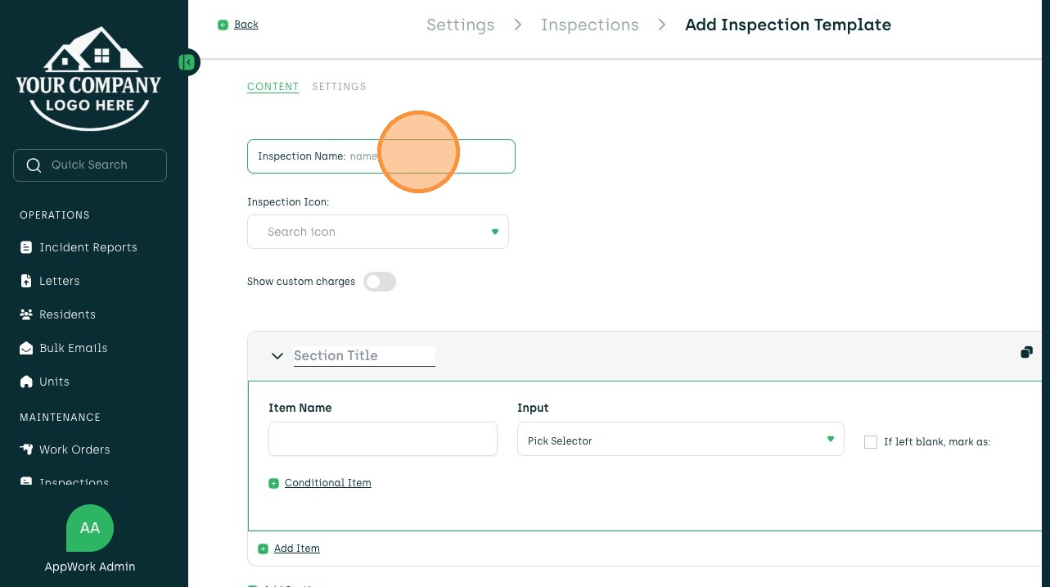Select the Content tab

273,87
